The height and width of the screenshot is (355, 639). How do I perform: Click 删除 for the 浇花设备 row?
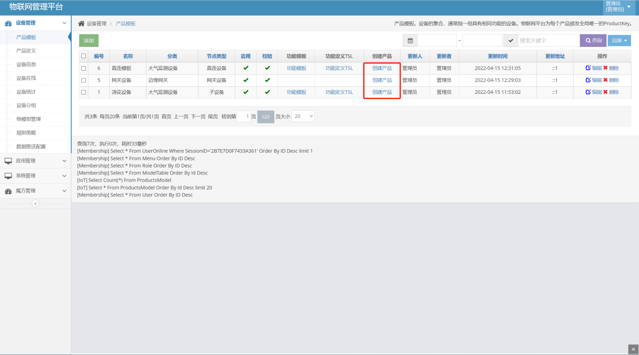pos(611,92)
